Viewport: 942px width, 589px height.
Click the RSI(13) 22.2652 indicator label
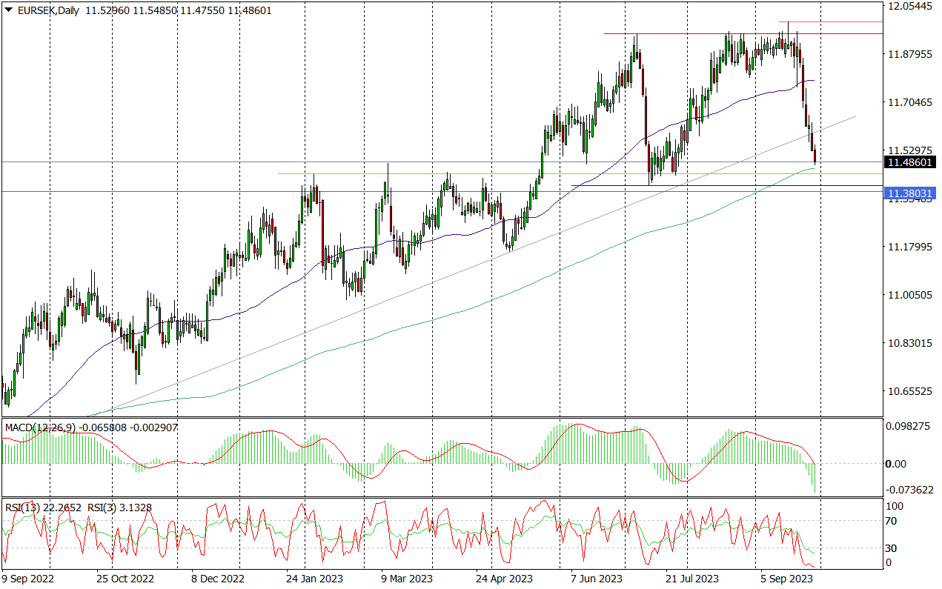click(42, 508)
